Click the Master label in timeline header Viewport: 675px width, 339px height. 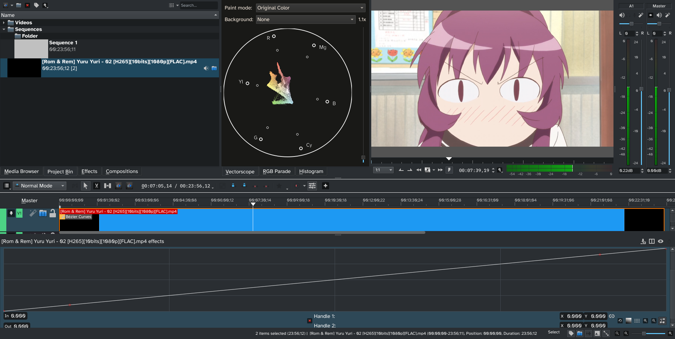(x=29, y=200)
